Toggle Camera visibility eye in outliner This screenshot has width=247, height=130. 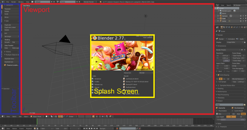click(x=241, y=16)
